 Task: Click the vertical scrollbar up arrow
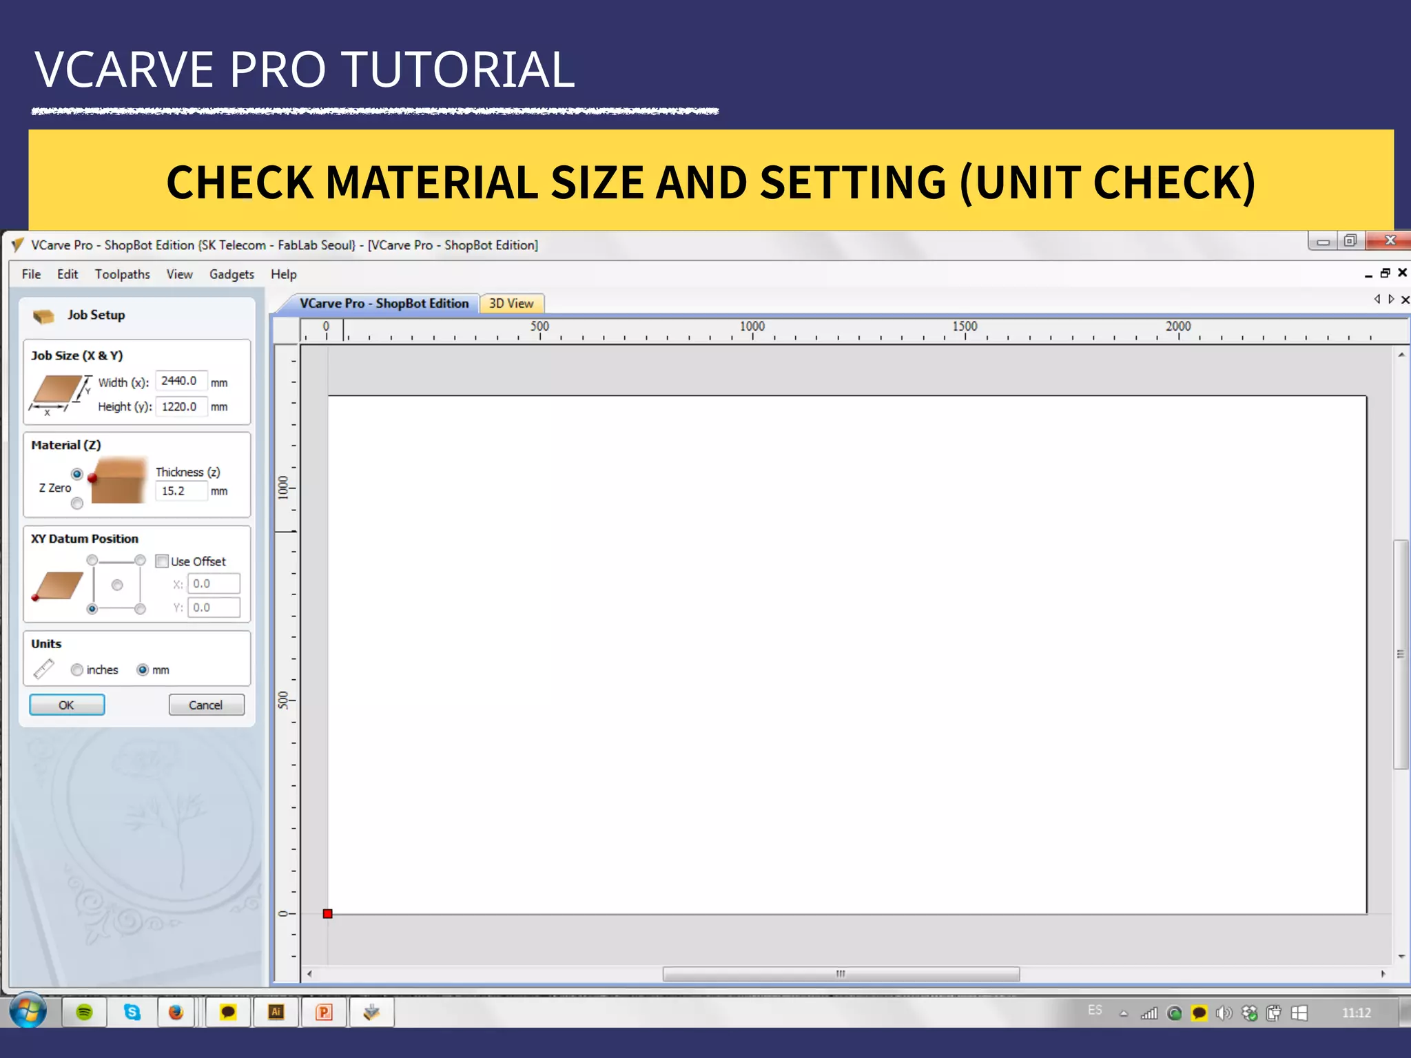tap(1401, 355)
